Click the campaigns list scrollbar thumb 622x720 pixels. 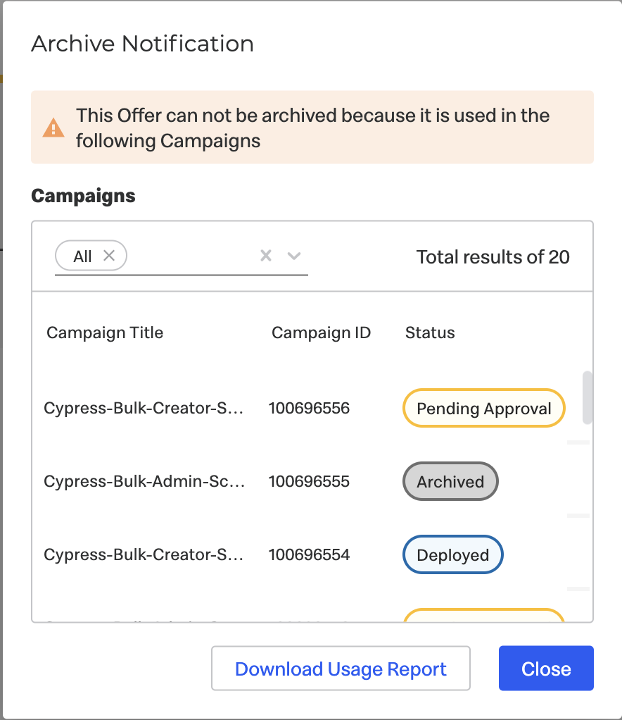(x=587, y=397)
